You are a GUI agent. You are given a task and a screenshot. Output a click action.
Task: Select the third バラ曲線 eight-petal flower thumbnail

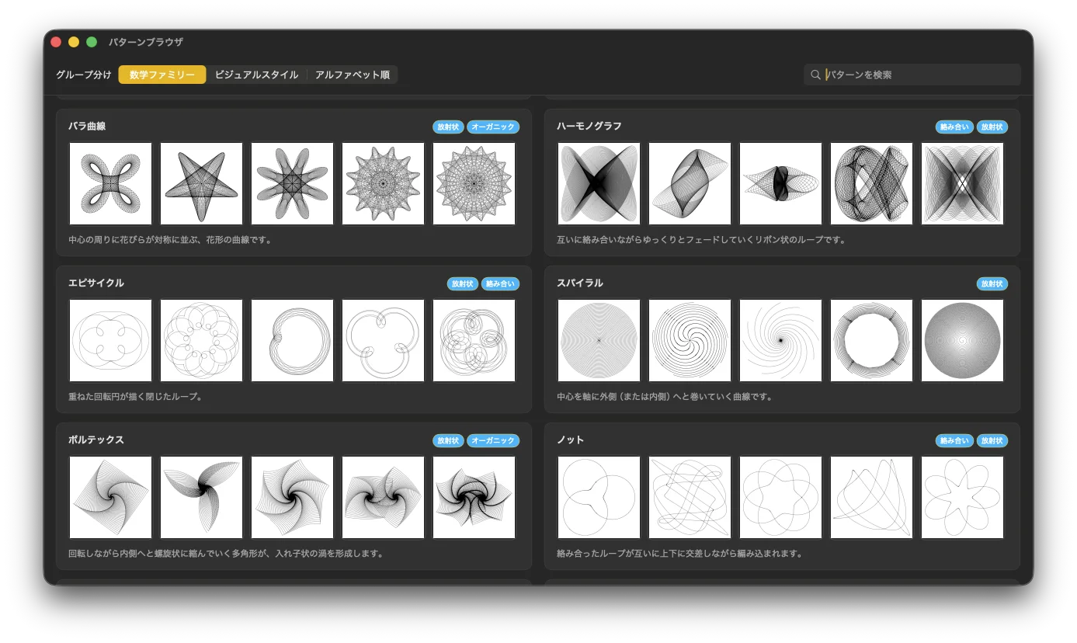pyautogui.click(x=292, y=183)
